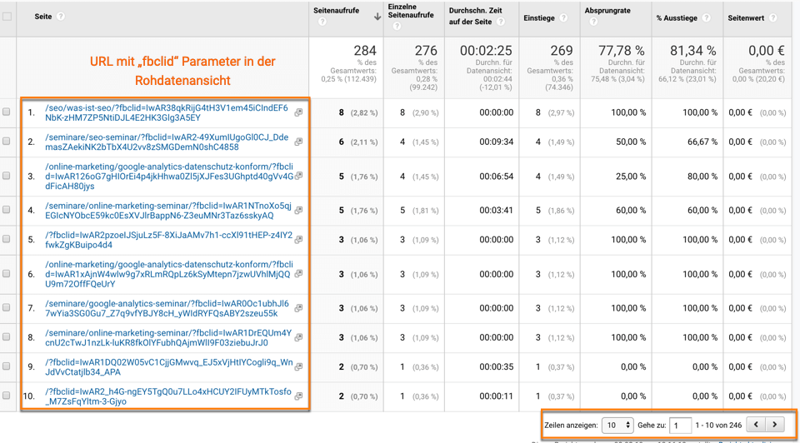The height and width of the screenshot is (443, 800).
Task: Open /seo/was-ist-seo/ fbclid URL link
Action: pyautogui.click(x=167, y=112)
